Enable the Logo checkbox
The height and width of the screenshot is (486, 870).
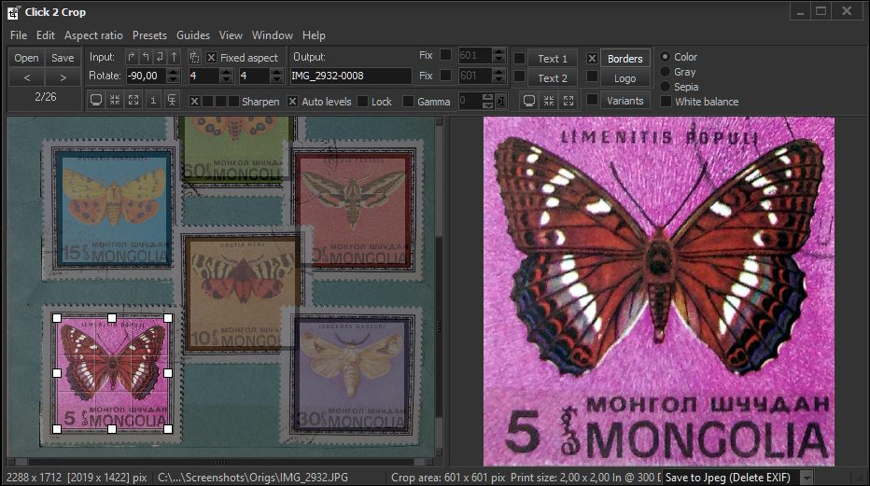(592, 76)
